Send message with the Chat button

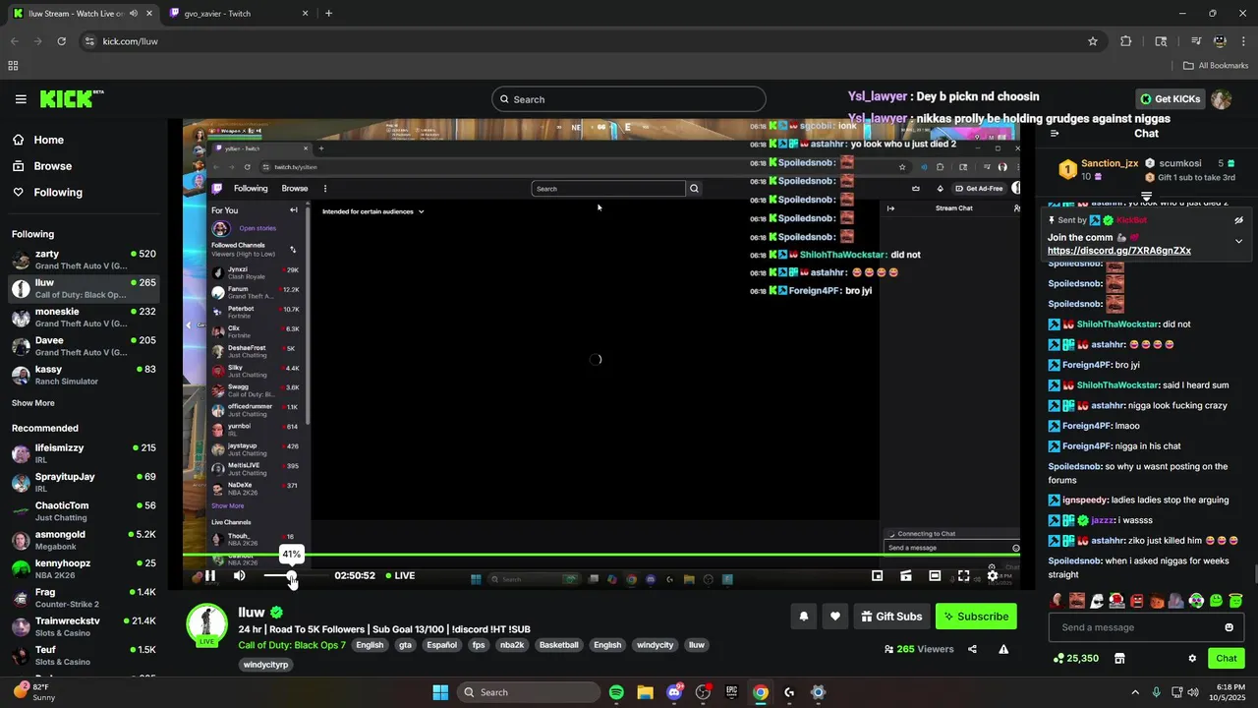[x=1227, y=659]
